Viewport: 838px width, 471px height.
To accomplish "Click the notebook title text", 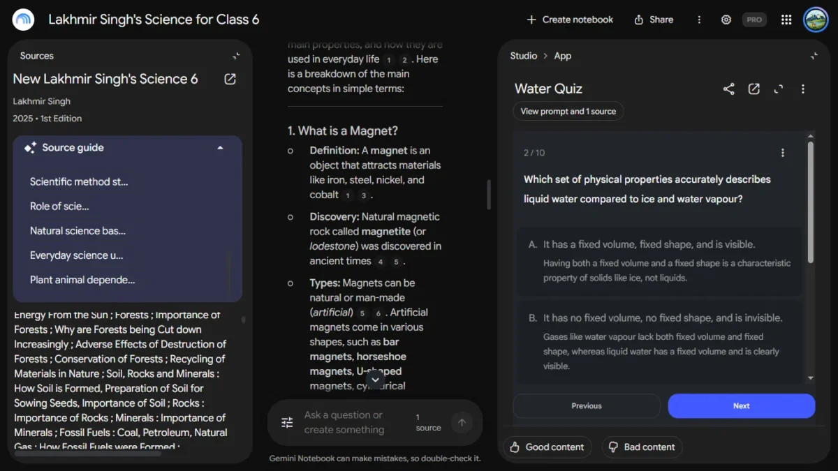I will tap(154, 20).
